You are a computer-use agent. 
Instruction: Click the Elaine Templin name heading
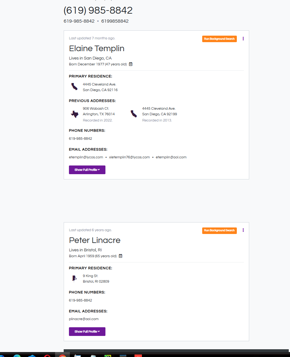point(97,49)
